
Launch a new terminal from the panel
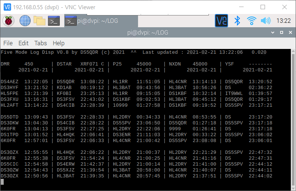[x=54, y=21]
